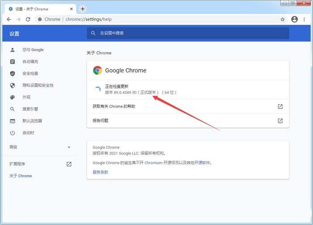Select 外观 settings in sidebar

pyautogui.click(x=26, y=97)
